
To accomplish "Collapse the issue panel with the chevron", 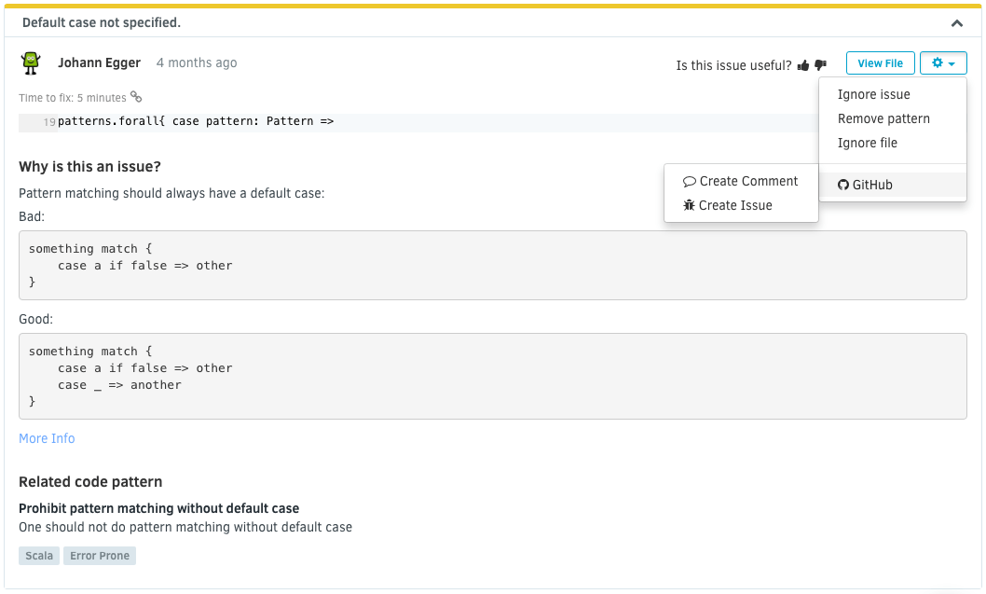I will click(x=957, y=23).
